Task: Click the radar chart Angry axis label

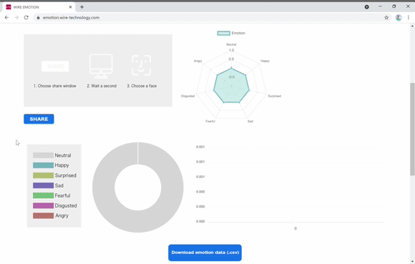Action: (198, 61)
